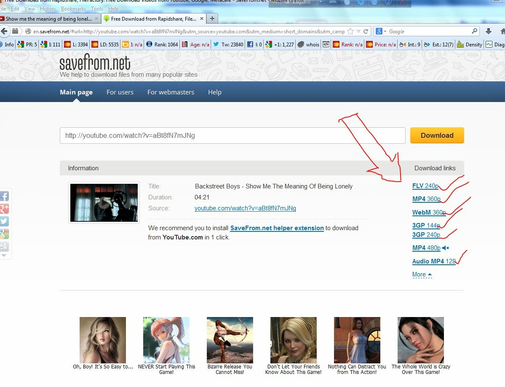Click the Age: n/a archive indicator

pyautogui.click(x=195, y=44)
